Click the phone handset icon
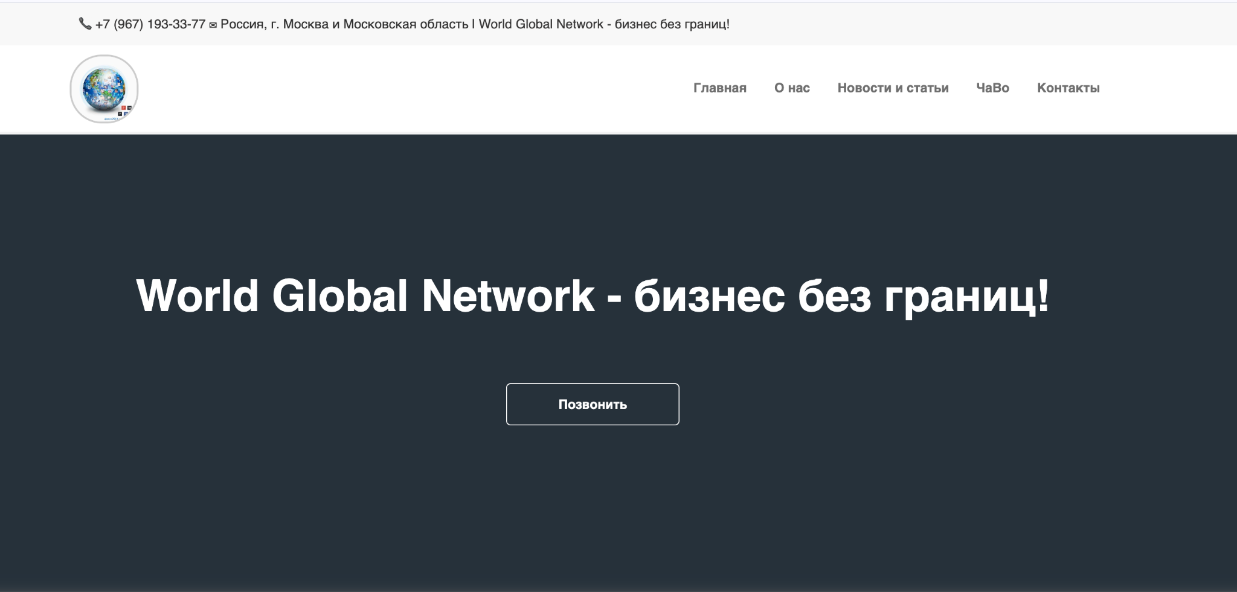 click(85, 24)
